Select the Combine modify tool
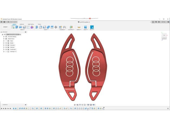This screenshot has height=128, width=170. (x=48, y=27)
